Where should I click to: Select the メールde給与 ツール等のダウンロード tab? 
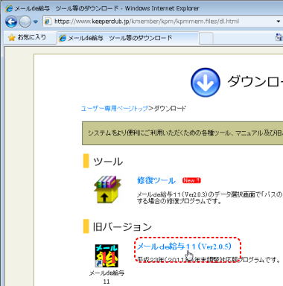(x=127, y=38)
